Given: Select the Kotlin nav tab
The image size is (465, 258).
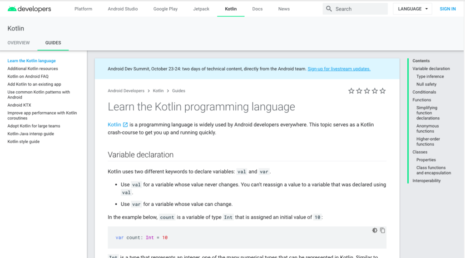Looking at the screenshot, I should [231, 9].
